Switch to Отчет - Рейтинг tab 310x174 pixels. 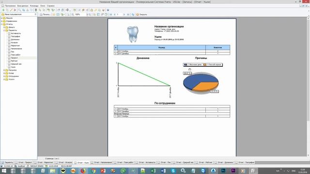pyautogui.click(x=204, y=162)
